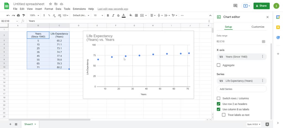Expand the font family dropdown

81,15
